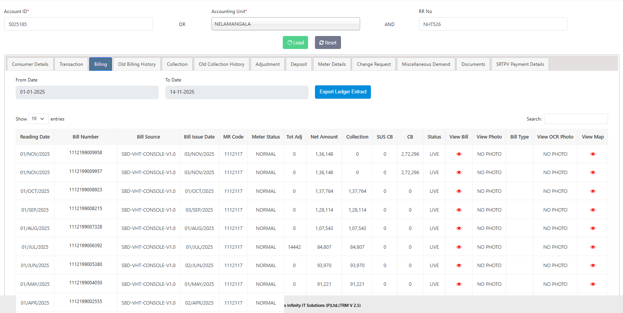Sort table by Net Amount column header
This screenshot has height=313, width=623.
pyautogui.click(x=324, y=137)
